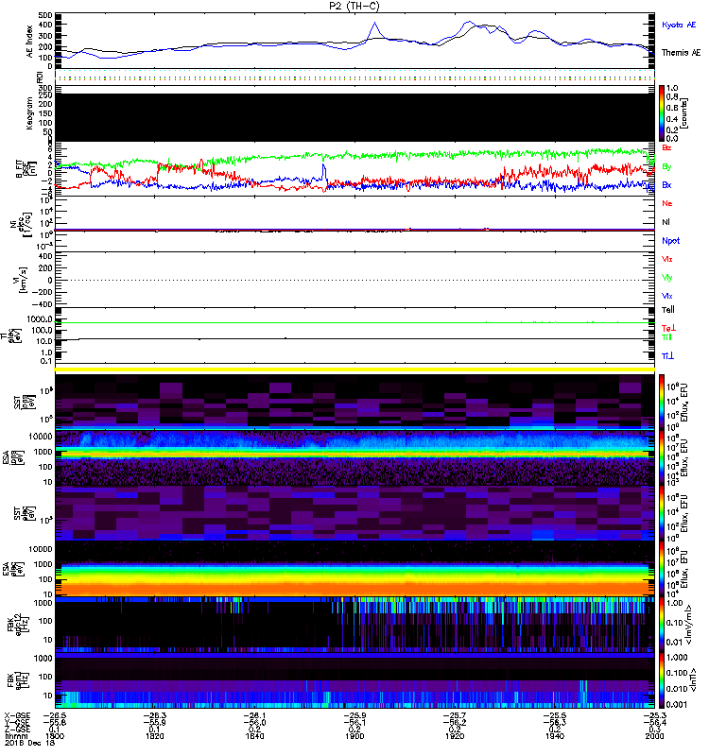Click the 2000 time tick label
The height and width of the screenshot is (756, 709).
pos(654,736)
